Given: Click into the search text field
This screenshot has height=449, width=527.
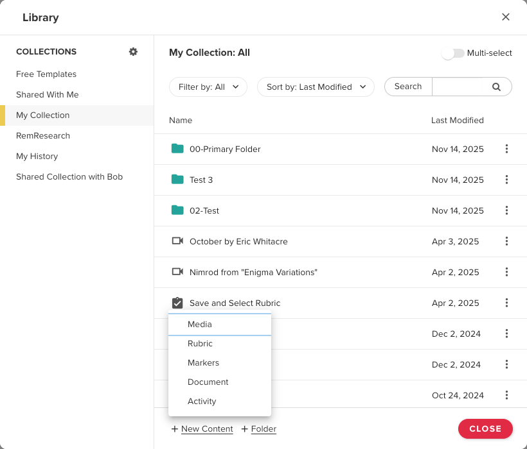Looking at the screenshot, I should [460, 87].
